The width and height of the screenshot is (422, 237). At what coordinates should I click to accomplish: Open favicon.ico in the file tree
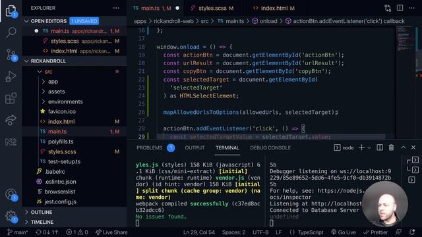point(75,111)
